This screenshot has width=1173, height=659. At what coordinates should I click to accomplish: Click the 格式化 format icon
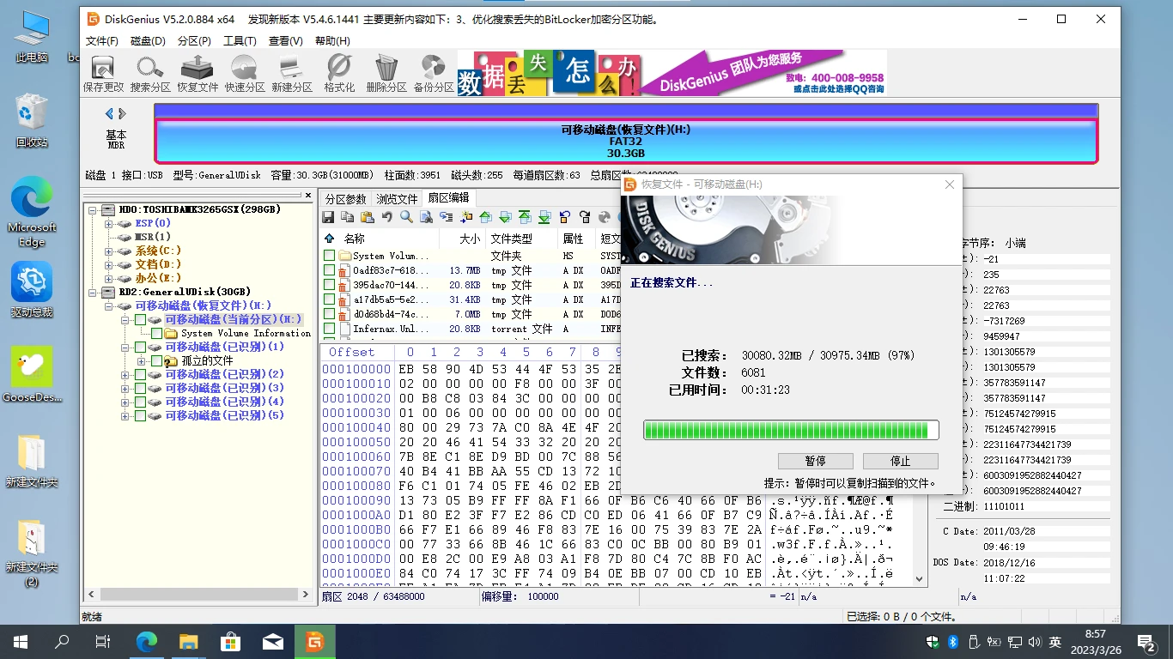pyautogui.click(x=339, y=74)
